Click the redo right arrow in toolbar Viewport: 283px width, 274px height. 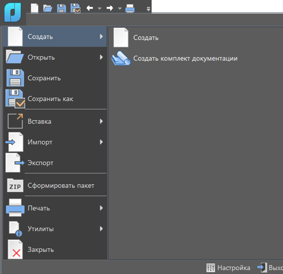pyautogui.click(x=110, y=8)
